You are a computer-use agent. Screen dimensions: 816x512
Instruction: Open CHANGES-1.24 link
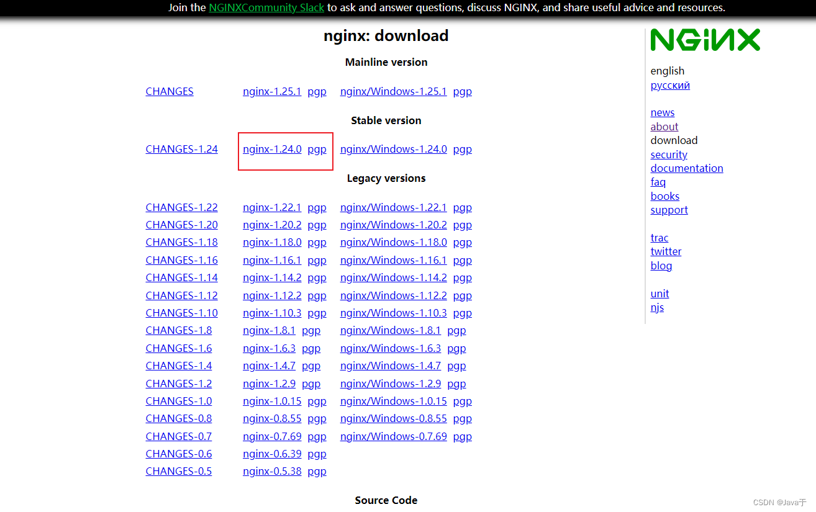tap(182, 149)
